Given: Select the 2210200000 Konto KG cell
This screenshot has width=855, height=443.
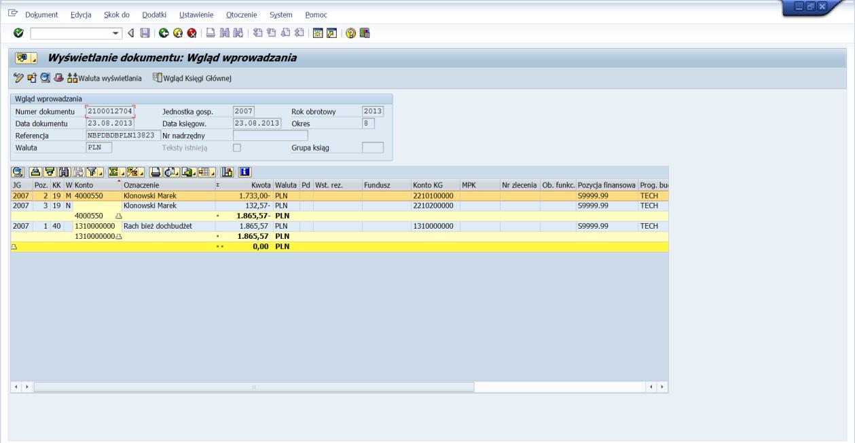Looking at the screenshot, I should point(435,206).
